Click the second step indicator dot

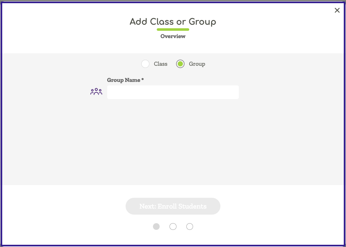(x=173, y=226)
